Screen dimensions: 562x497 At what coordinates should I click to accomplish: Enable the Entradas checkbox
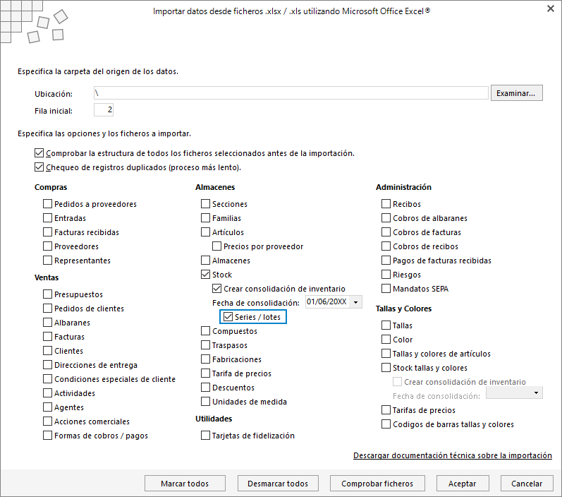(48, 218)
